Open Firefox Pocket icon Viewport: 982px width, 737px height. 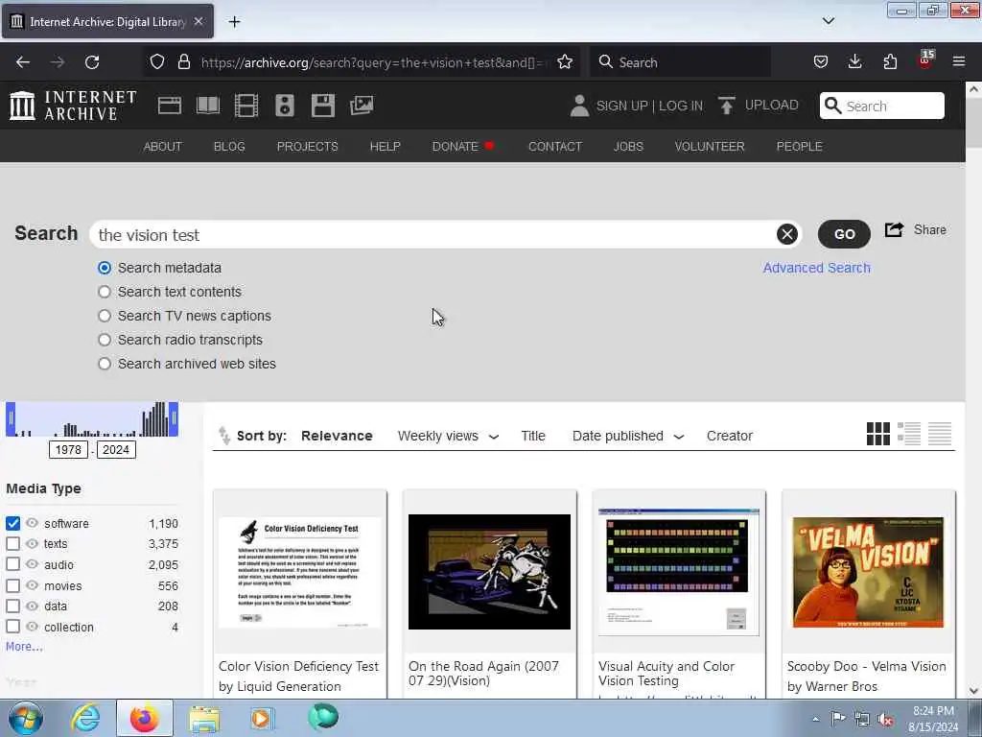pos(821,62)
